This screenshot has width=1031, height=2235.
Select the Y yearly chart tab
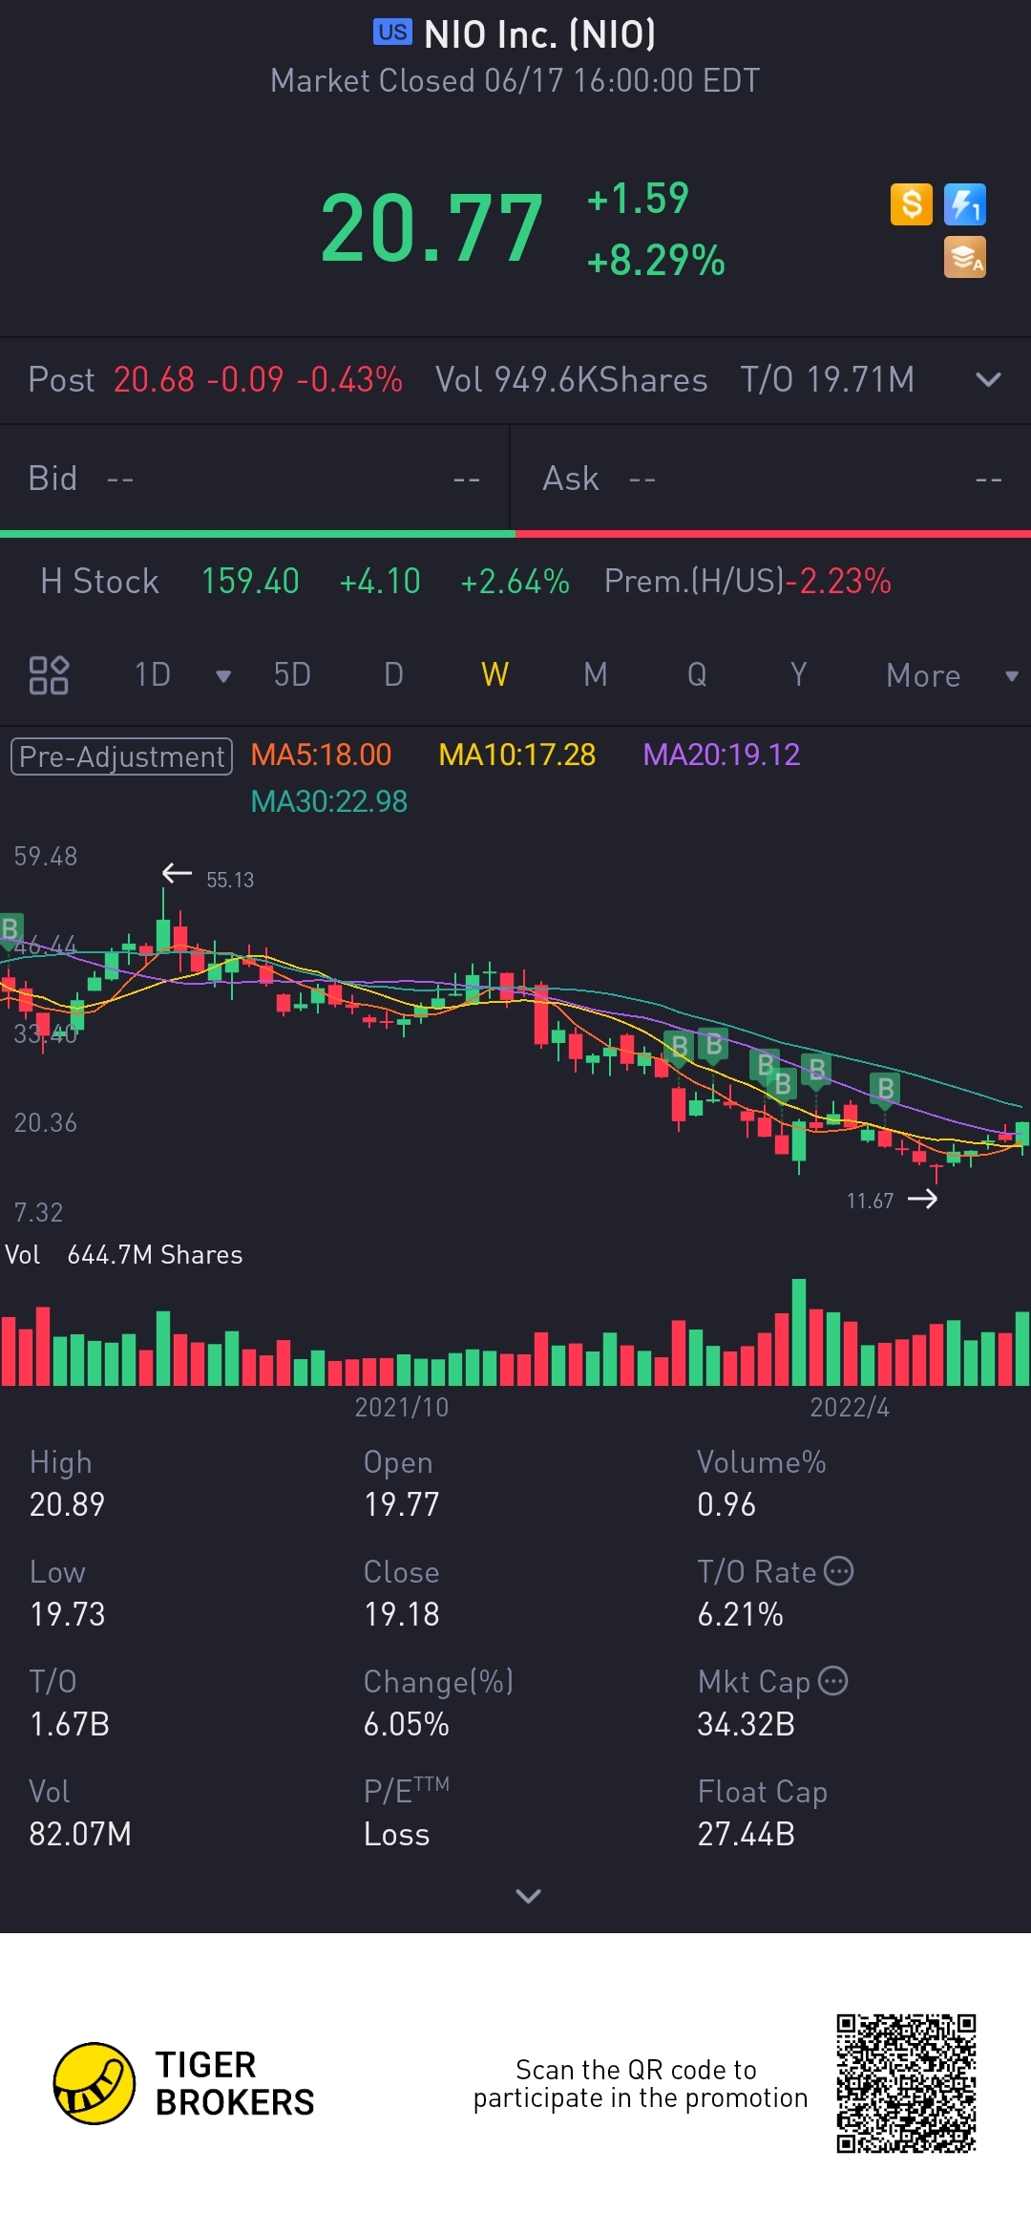click(798, 675)
